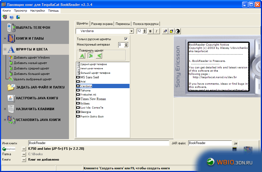Increase font size 12 with up arrow
Screen dimensions: 262x172
tap(145, 30)
